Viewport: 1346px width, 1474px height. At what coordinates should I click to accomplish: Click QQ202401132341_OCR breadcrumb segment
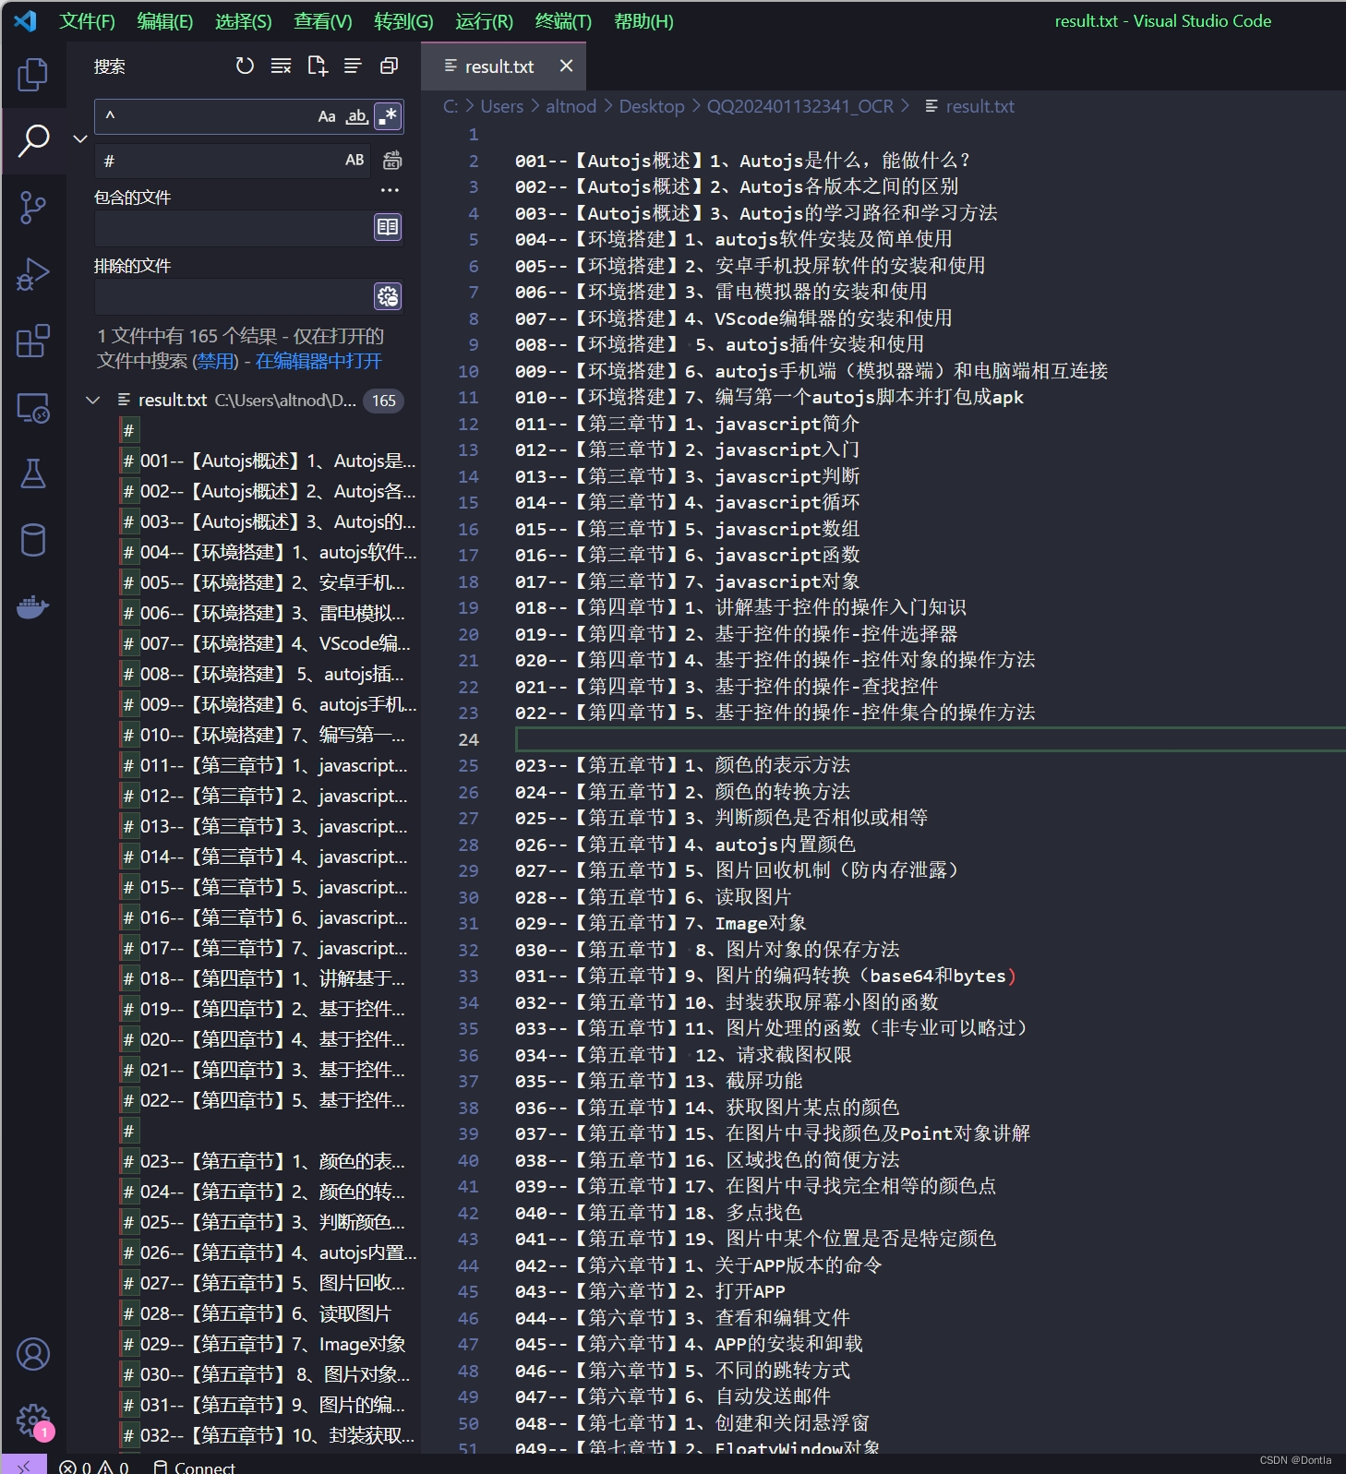(800, 106)
